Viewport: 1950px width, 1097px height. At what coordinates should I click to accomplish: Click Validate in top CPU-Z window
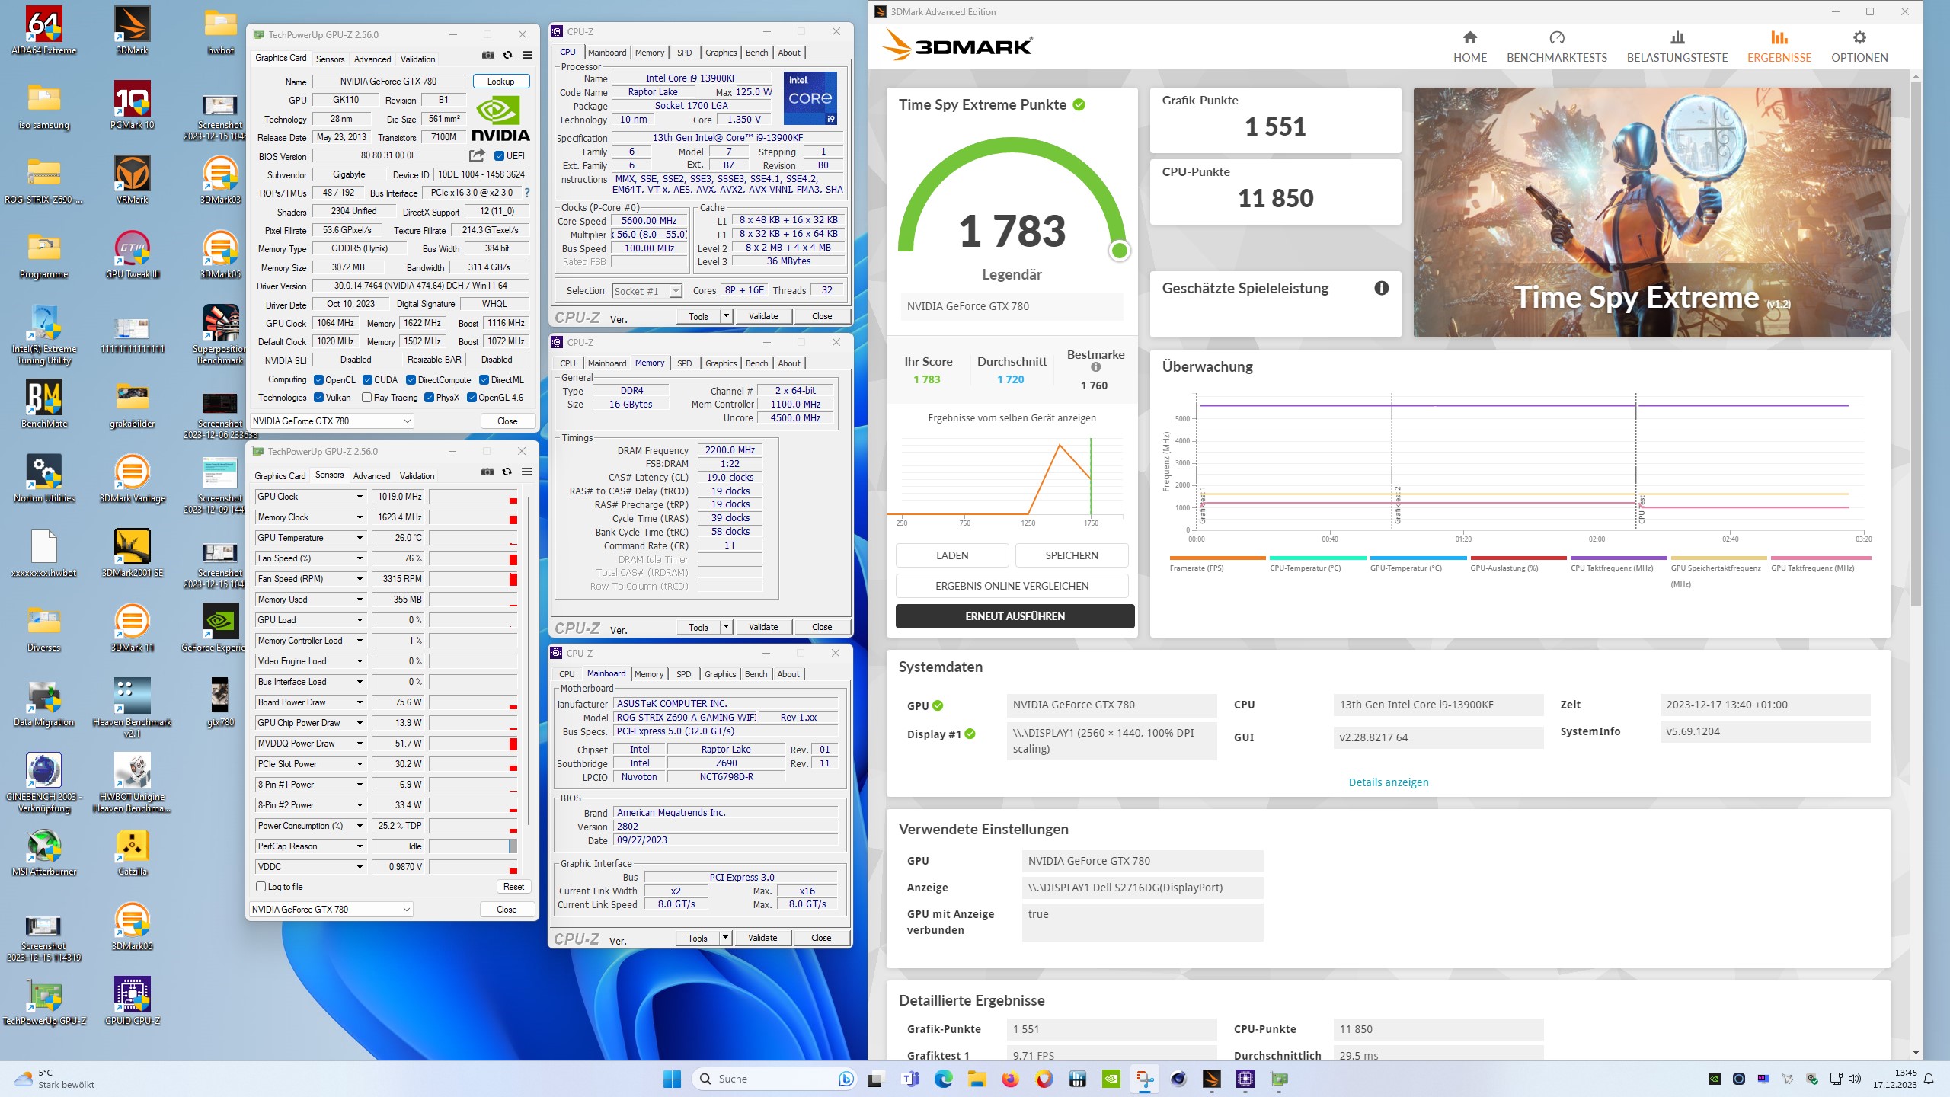763,316
